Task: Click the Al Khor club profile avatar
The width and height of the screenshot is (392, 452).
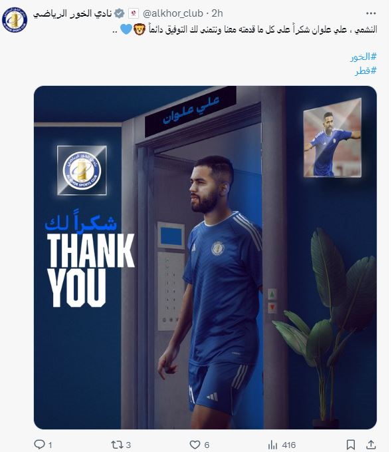Action: coord(15,19)
